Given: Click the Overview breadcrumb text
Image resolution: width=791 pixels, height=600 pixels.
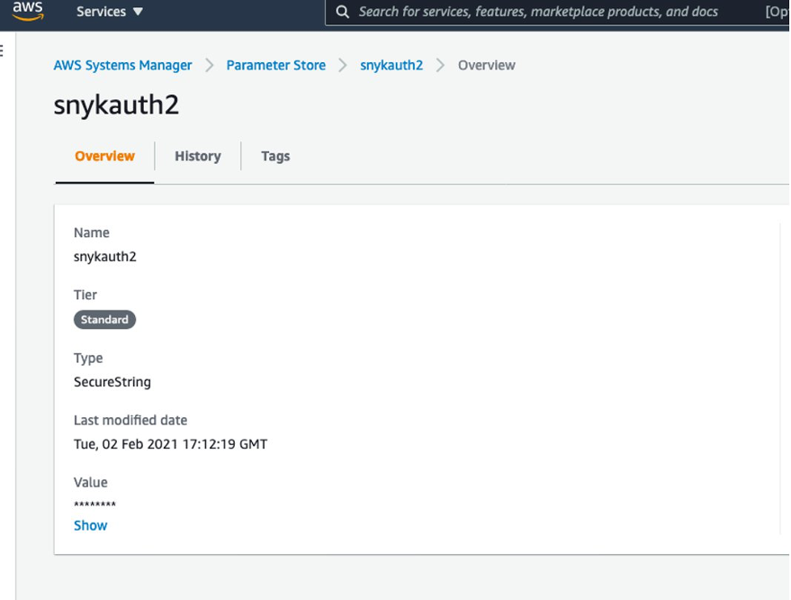Looking at the screenshot, I should 486,65.
